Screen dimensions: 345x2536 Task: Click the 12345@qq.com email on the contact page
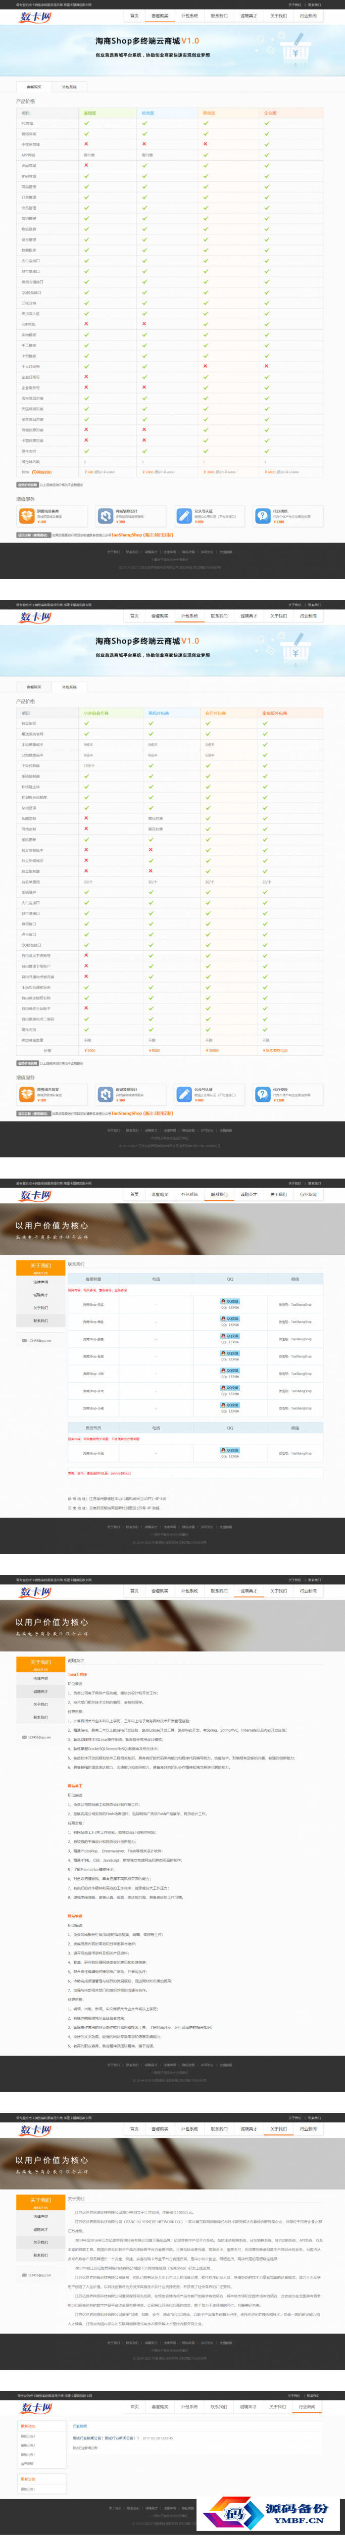39,1340
